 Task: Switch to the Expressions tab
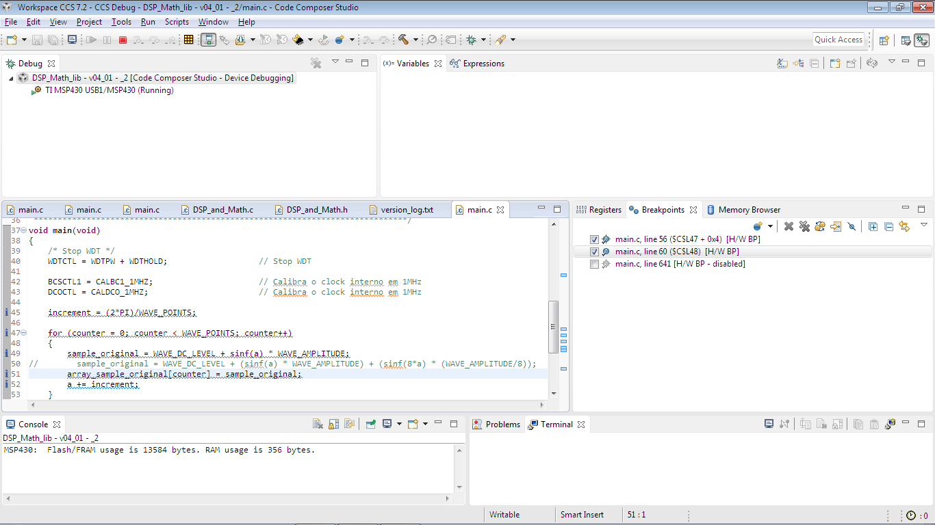coord(477,64)
